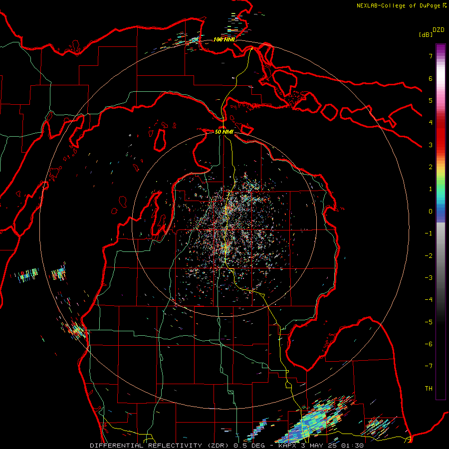Click the -3 value on the color scale
The width and height of the screenshot is (449, 449).
tap(429, 278)
